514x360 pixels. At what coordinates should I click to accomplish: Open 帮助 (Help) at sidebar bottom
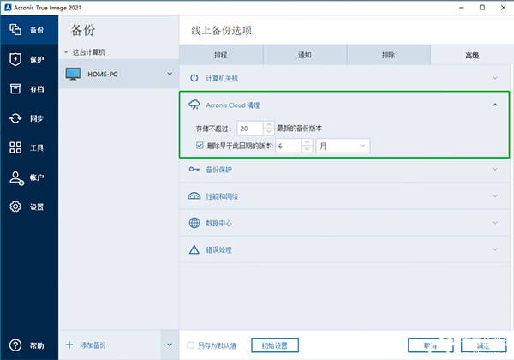[26, 345]
